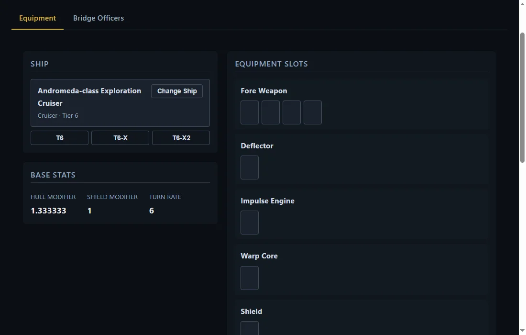Image resolution: width=526 pixels, height=335 pixels.
Task: Click the BASE STATS heading
Action: click(x=53, y=175)
